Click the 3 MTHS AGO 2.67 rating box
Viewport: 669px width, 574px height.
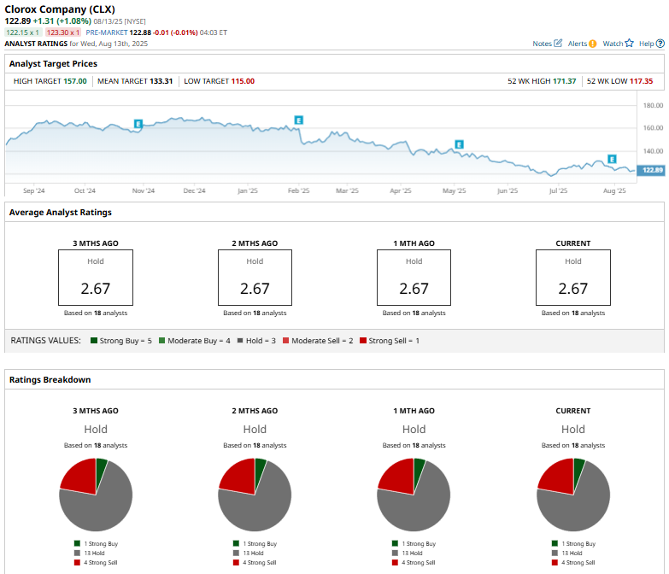96,278
